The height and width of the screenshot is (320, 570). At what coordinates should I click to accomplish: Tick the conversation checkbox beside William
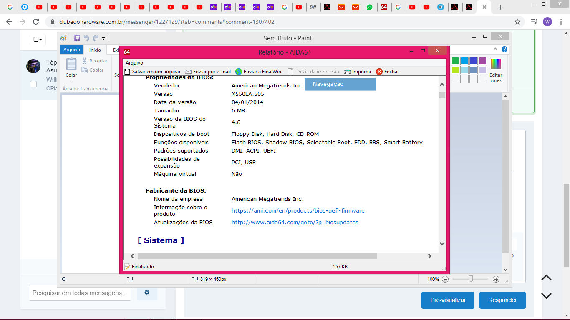(33, 84)
